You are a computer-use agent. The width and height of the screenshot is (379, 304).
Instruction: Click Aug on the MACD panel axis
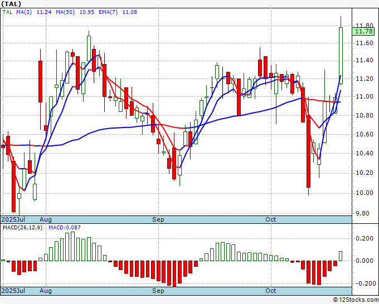46,291
